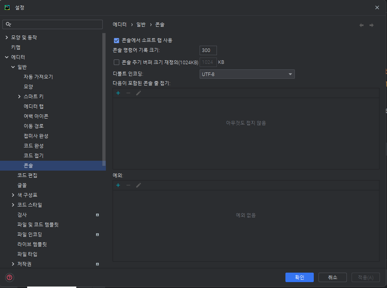Select 자동 가져오기 in settings tree
This screenshot has width=387, height=288.
(38, 77)
